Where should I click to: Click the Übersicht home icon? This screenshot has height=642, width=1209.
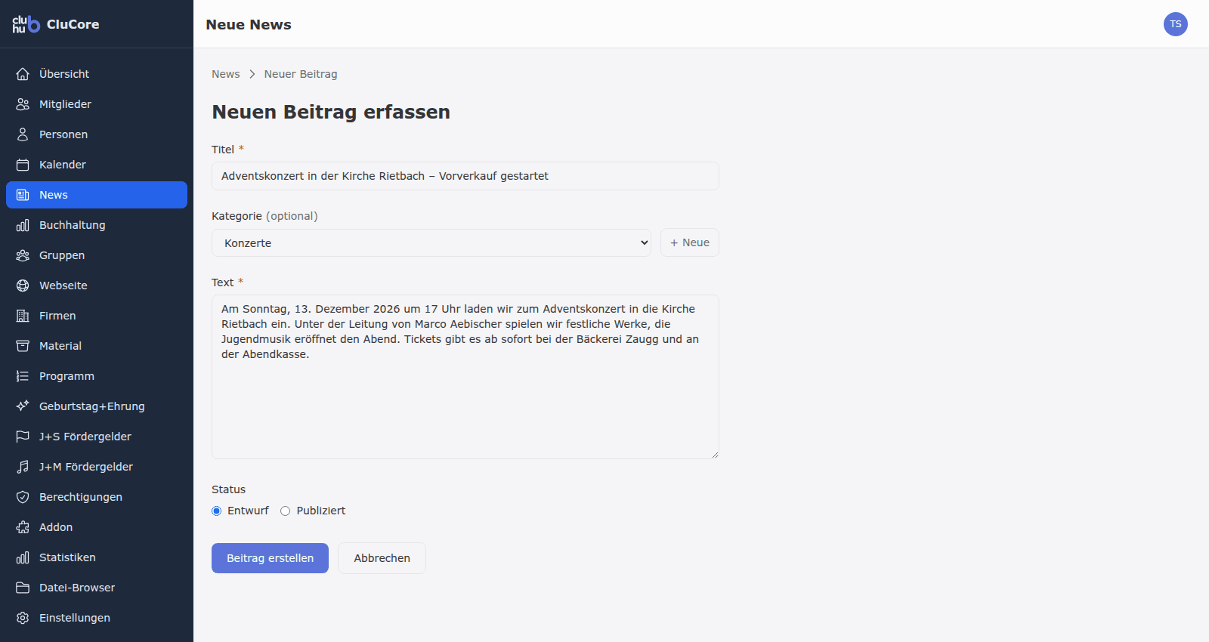23,74
